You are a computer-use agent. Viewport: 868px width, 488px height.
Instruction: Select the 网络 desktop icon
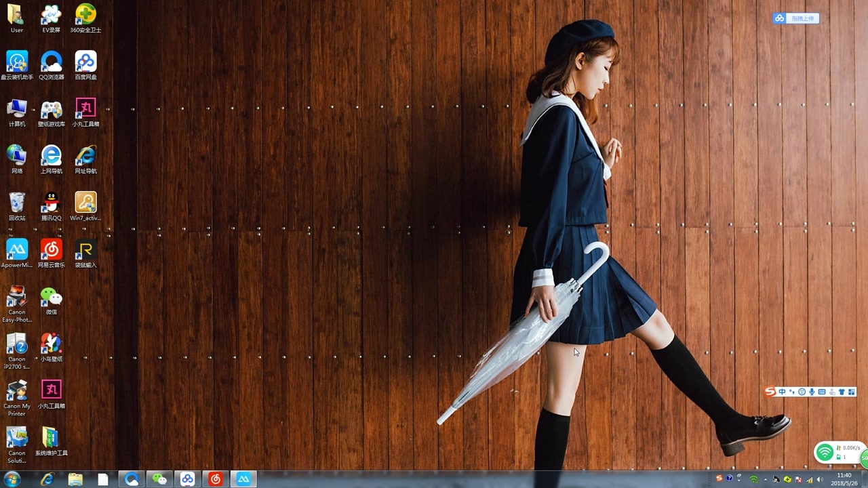click(17, 159)
